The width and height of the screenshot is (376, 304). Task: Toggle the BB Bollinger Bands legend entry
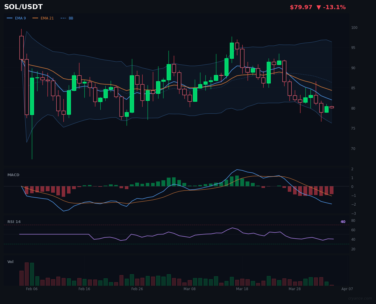tap(67, 18)
